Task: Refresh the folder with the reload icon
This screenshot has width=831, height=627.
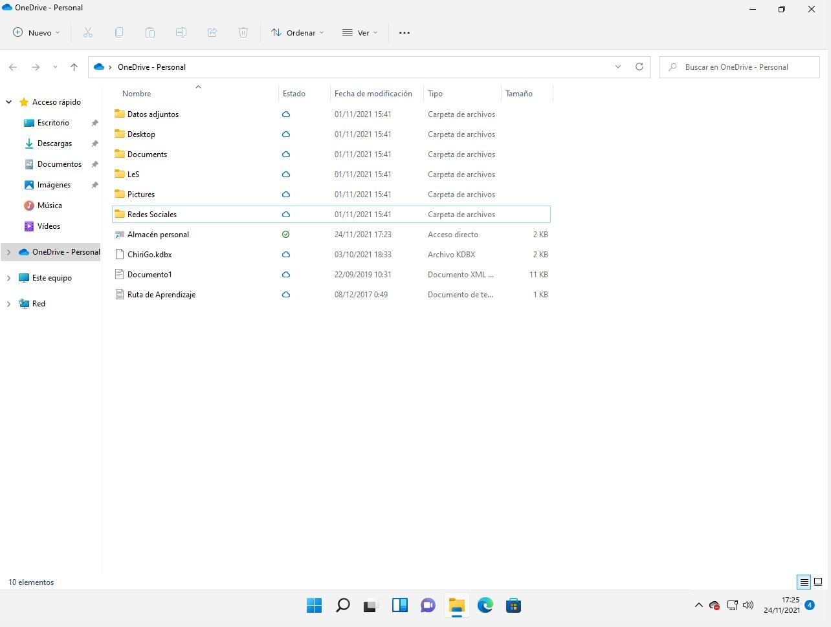Action: [639, 67]
